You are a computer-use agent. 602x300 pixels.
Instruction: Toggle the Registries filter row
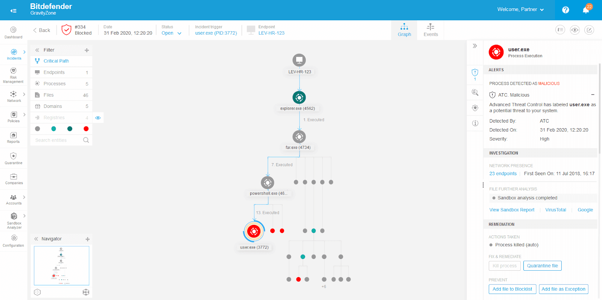click(x=61, y=118)
